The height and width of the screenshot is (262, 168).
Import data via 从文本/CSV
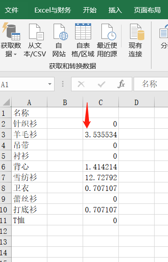35,40
